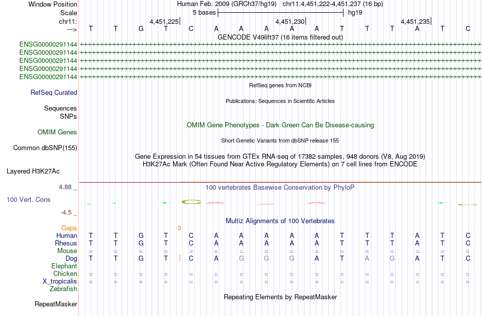This screenshot has width=482, height=316.
Task: Click the largest olive PhyloP conservation bar
Action: 191,202
